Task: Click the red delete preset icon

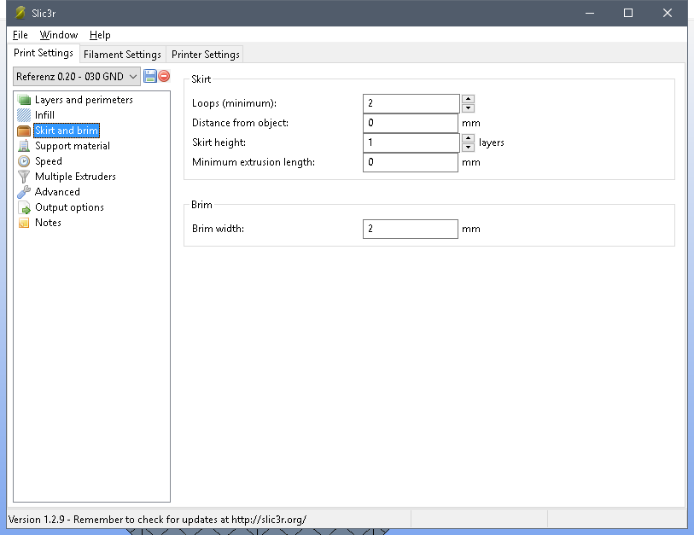Action: point(164,76)
